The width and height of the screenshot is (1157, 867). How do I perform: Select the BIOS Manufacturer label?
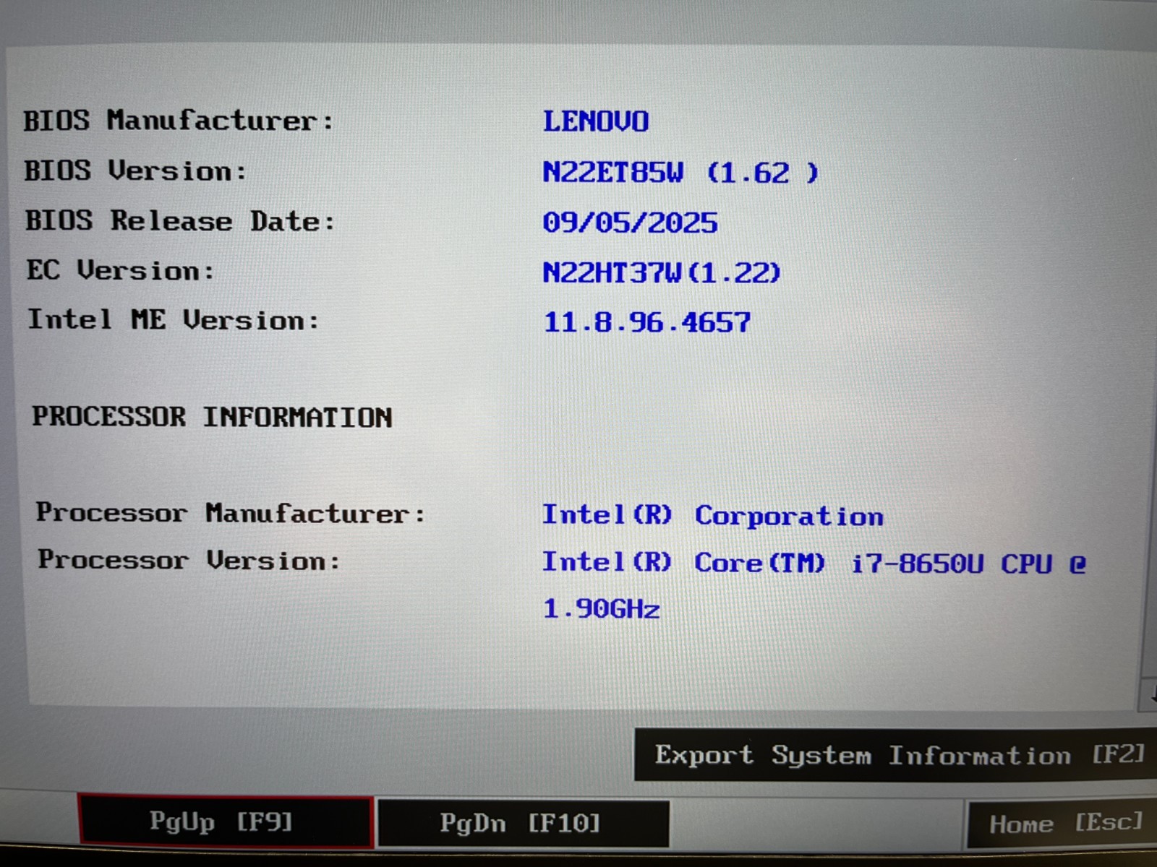pos(179,120)
